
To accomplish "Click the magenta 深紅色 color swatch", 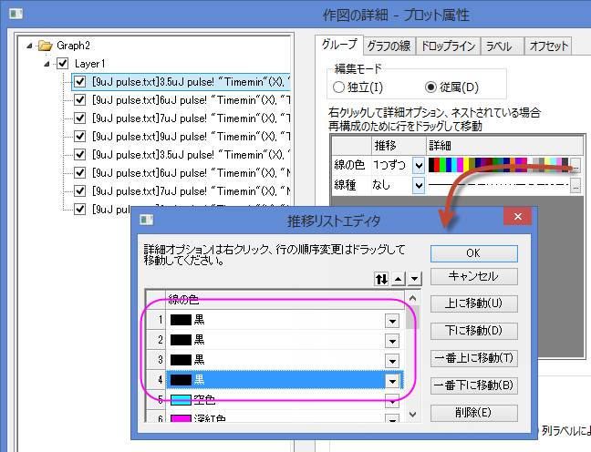I will point(181,418).
